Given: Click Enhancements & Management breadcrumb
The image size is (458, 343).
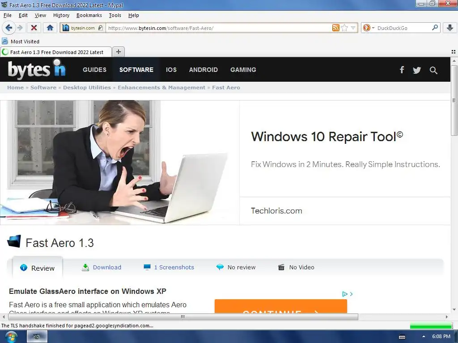Looking at the screenshot, I should pos(161,88).
